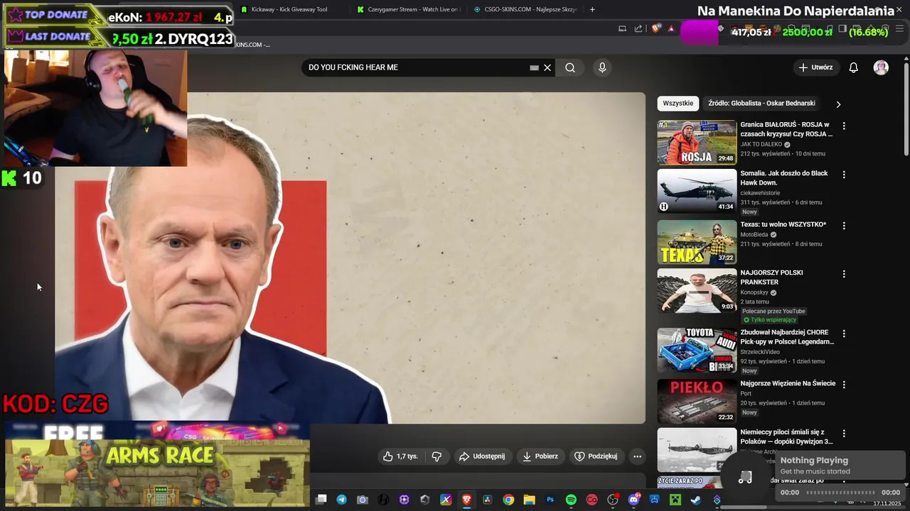Open options for the Najgorsze Więzienie Na Świecie video
The width and height of the screenshot is (910, 511).
[x=844, y=384]
